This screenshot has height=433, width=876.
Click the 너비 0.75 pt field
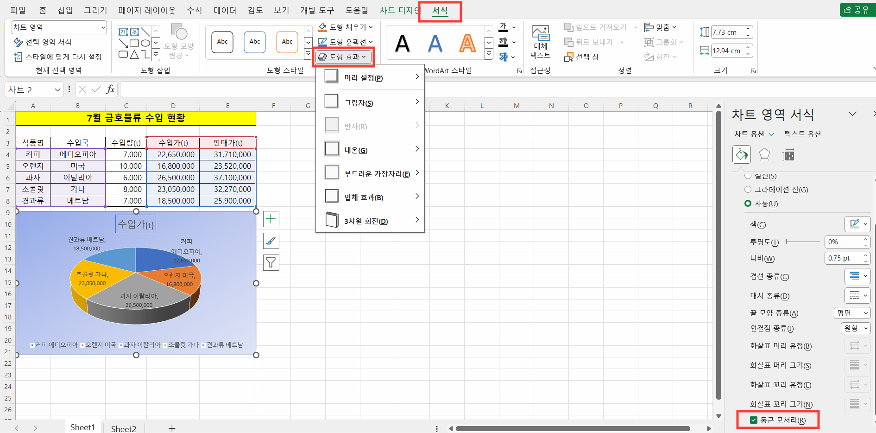[843, 258]
